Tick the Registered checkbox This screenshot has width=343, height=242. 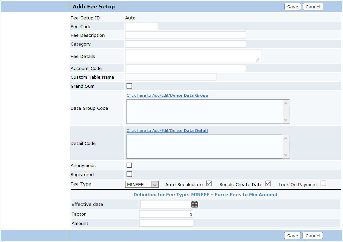pos(129,174)
